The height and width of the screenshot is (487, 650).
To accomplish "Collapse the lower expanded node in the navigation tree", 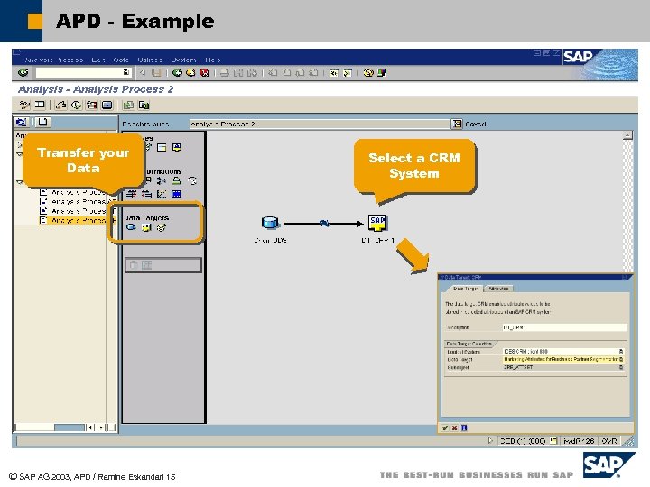I will coord(20,182).
